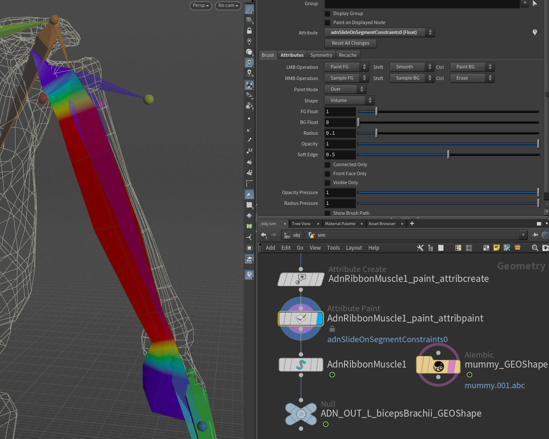The height and width of the screenshot is (439, 549).
Task: Check the Display Group option
Action: tap(328, 14)
